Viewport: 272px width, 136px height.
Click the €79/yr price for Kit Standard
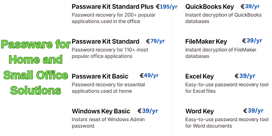[x=155, y=41]
